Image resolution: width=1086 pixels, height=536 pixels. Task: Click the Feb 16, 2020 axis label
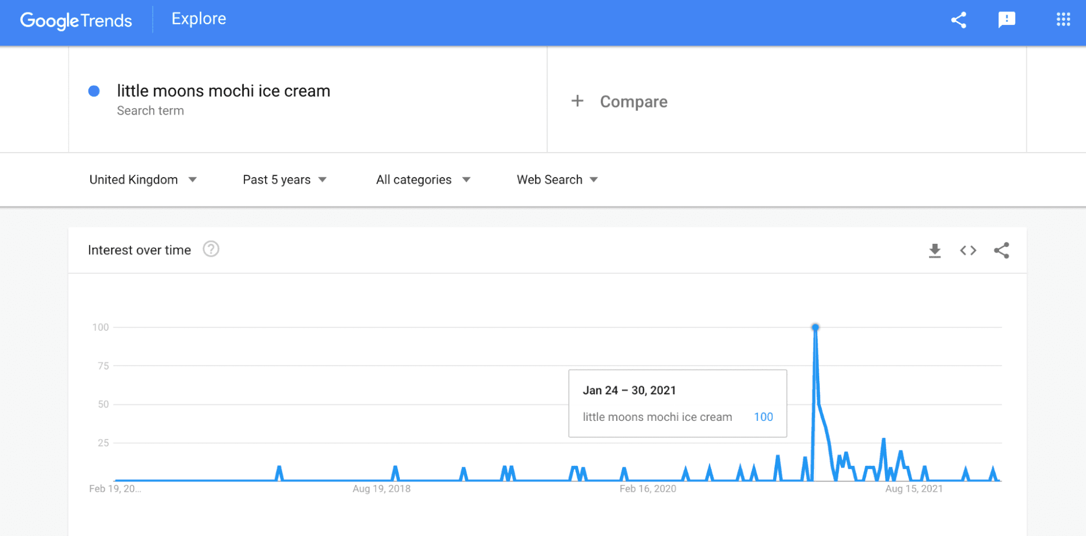648,488
